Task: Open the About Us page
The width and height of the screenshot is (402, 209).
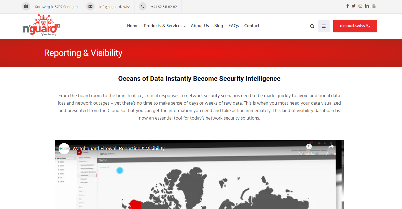Action: (200, 26)
